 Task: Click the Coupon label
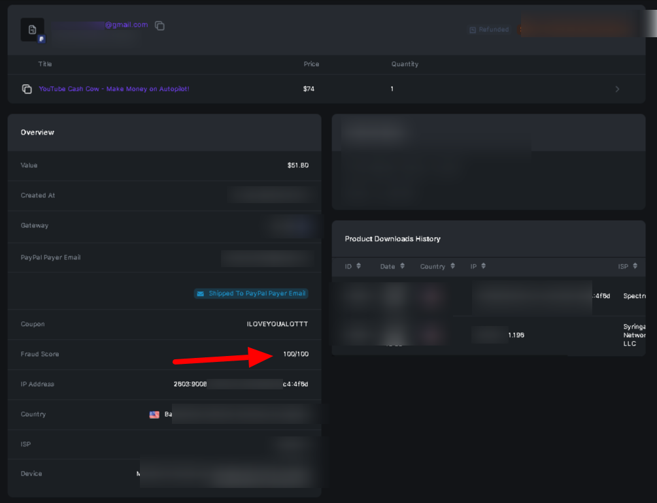(x=33, y=324)
